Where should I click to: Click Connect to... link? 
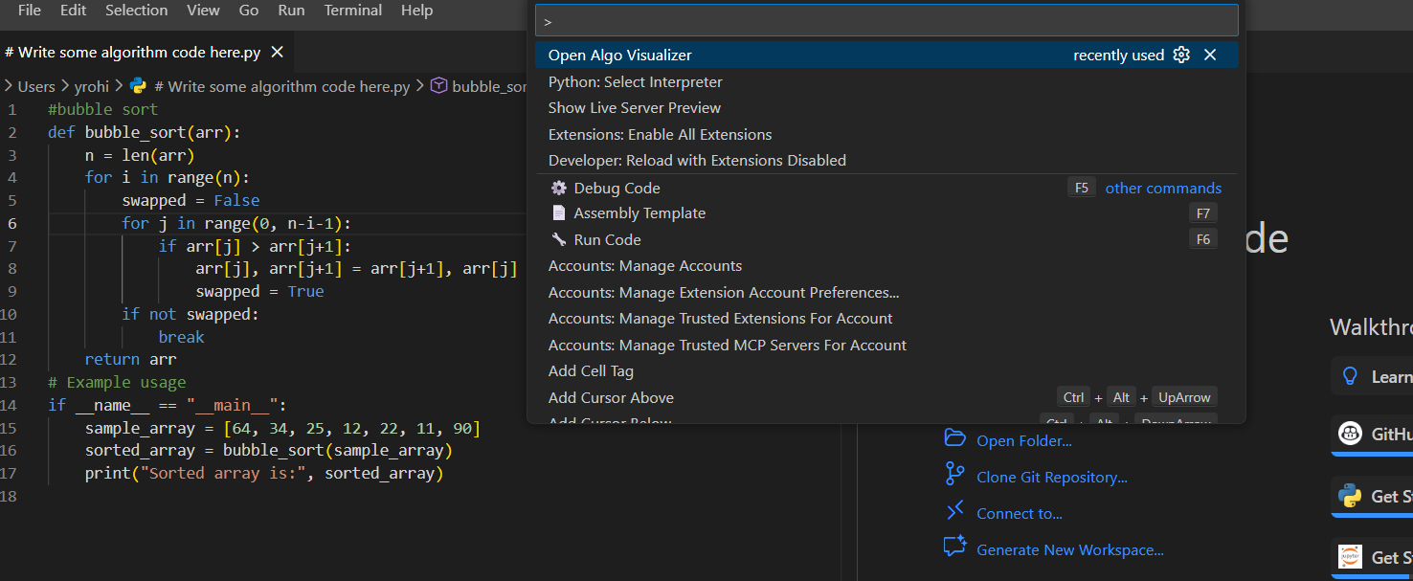(x=1020, y=514)
